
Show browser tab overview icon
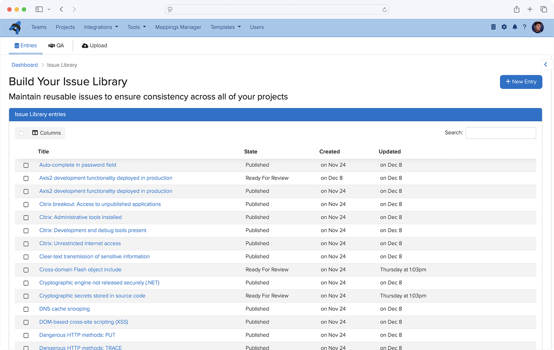tap(544, 9)
